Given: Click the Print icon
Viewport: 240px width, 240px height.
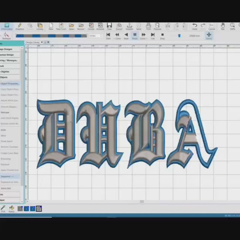Looking at the screenshot, I should [x=148, y=26].
